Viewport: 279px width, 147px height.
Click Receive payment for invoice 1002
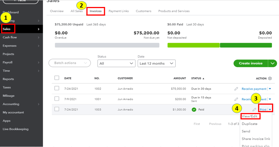click(254, 89)
